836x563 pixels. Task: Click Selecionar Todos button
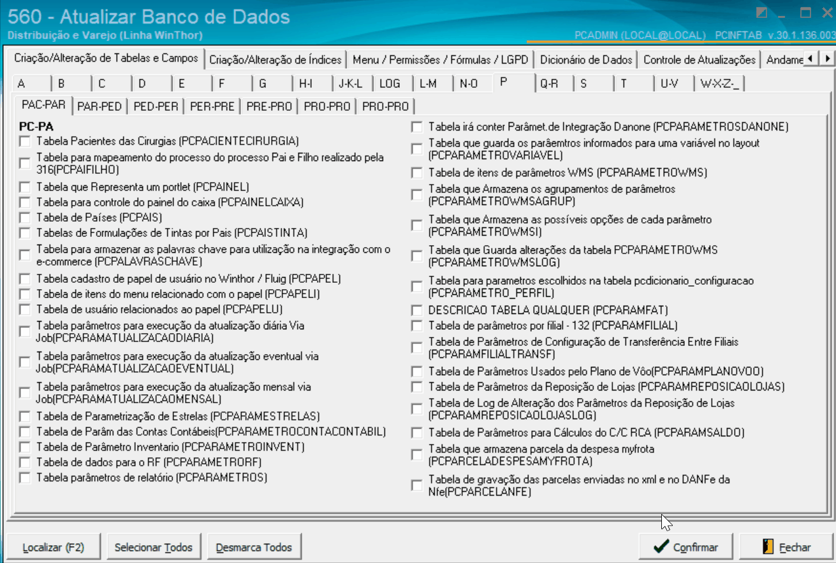pos(153,547)
